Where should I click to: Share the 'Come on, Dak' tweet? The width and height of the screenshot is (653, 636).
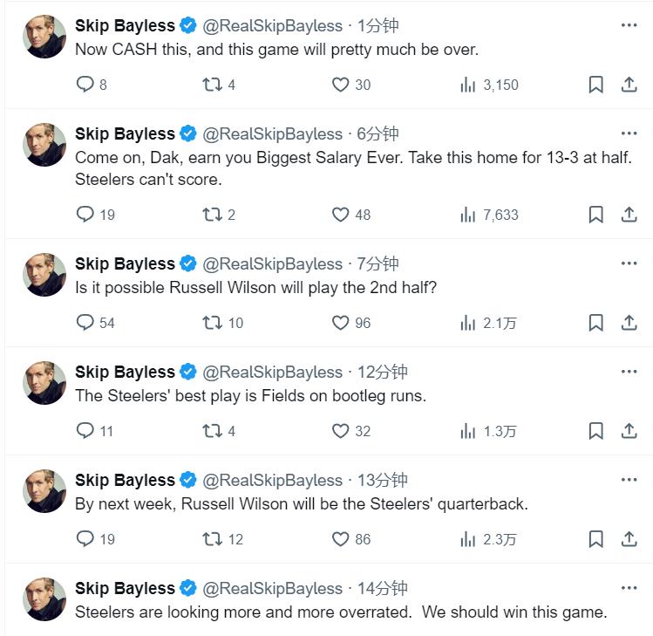[629, 215]
